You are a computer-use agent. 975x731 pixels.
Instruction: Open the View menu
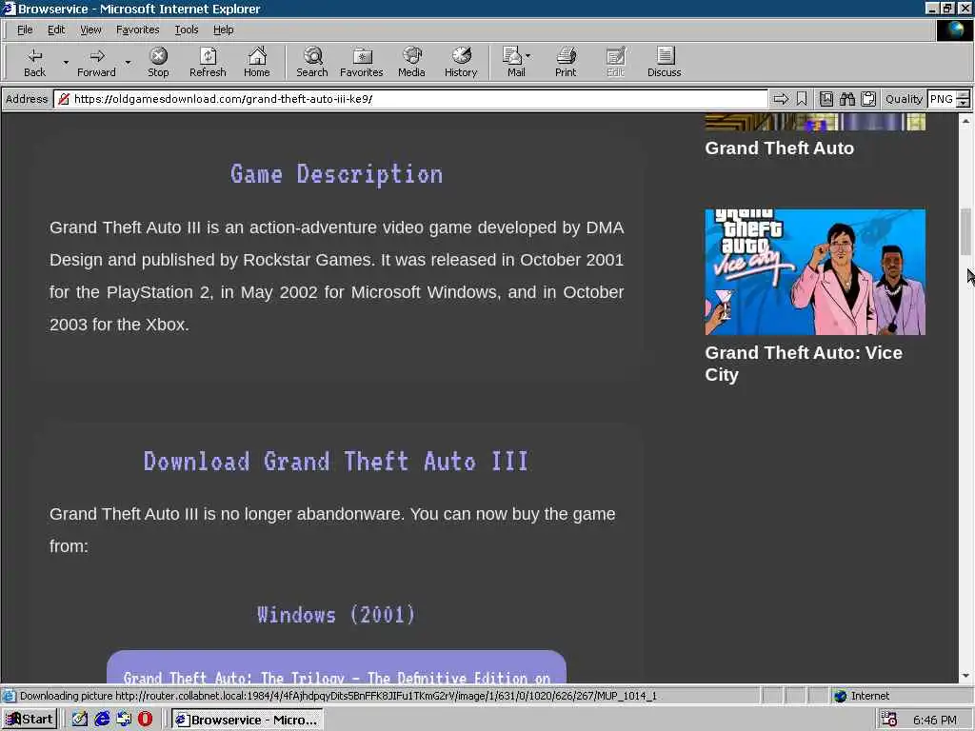90,30
